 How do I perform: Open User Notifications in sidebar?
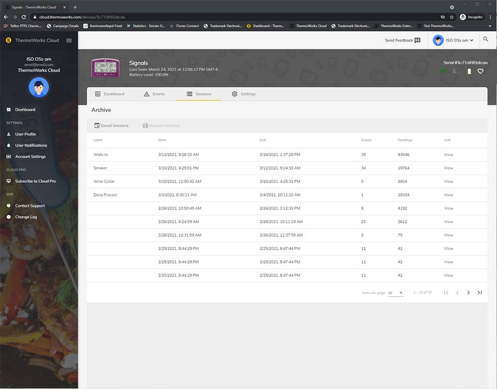31,146
